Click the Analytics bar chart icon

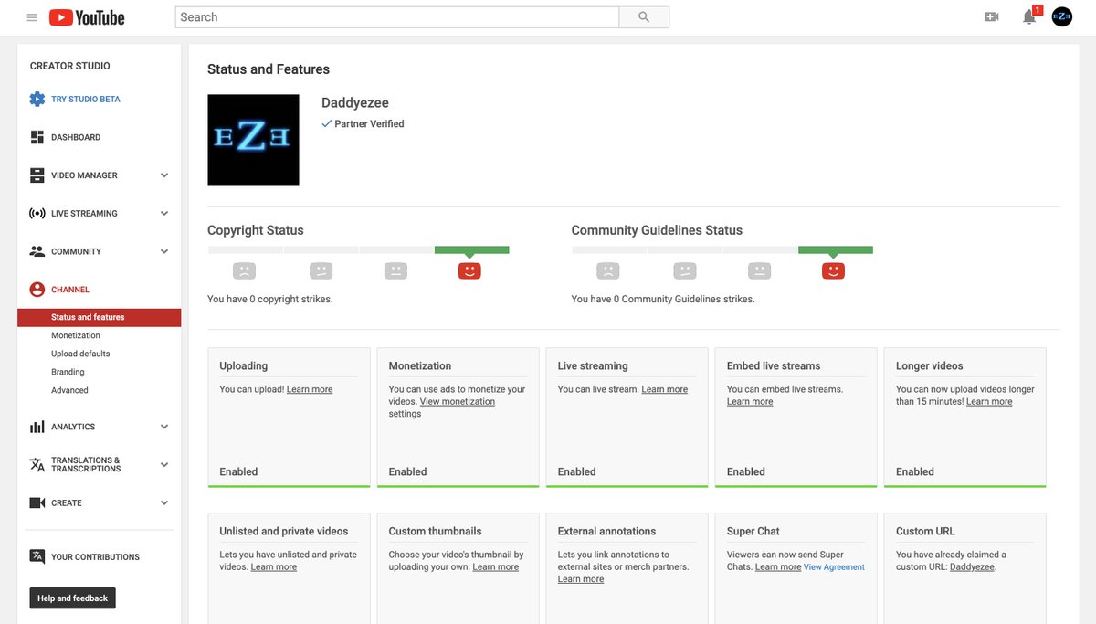(37, 427)
